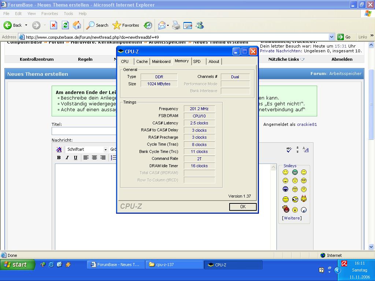Open the Favorites star icon
Screen dimensions: 375x281
coord(117,25)
